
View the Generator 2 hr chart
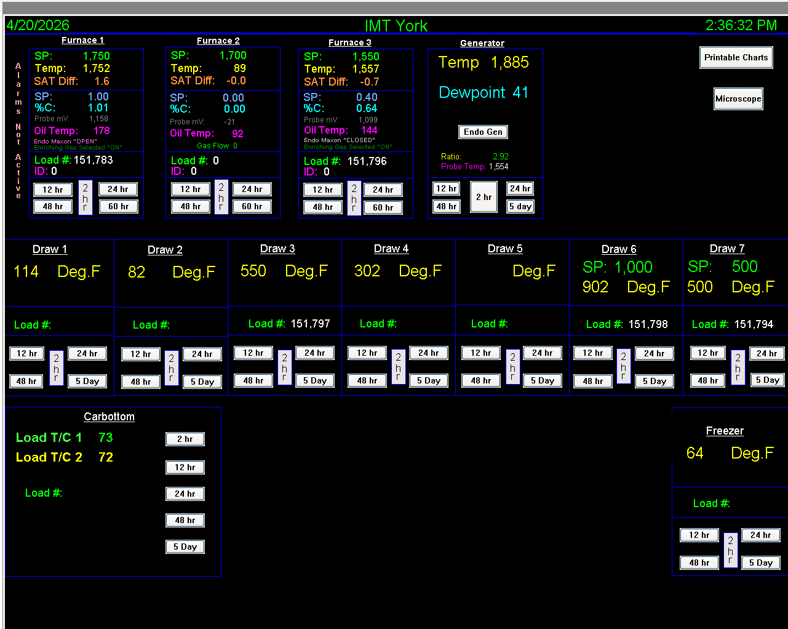(x=484, y=196)
